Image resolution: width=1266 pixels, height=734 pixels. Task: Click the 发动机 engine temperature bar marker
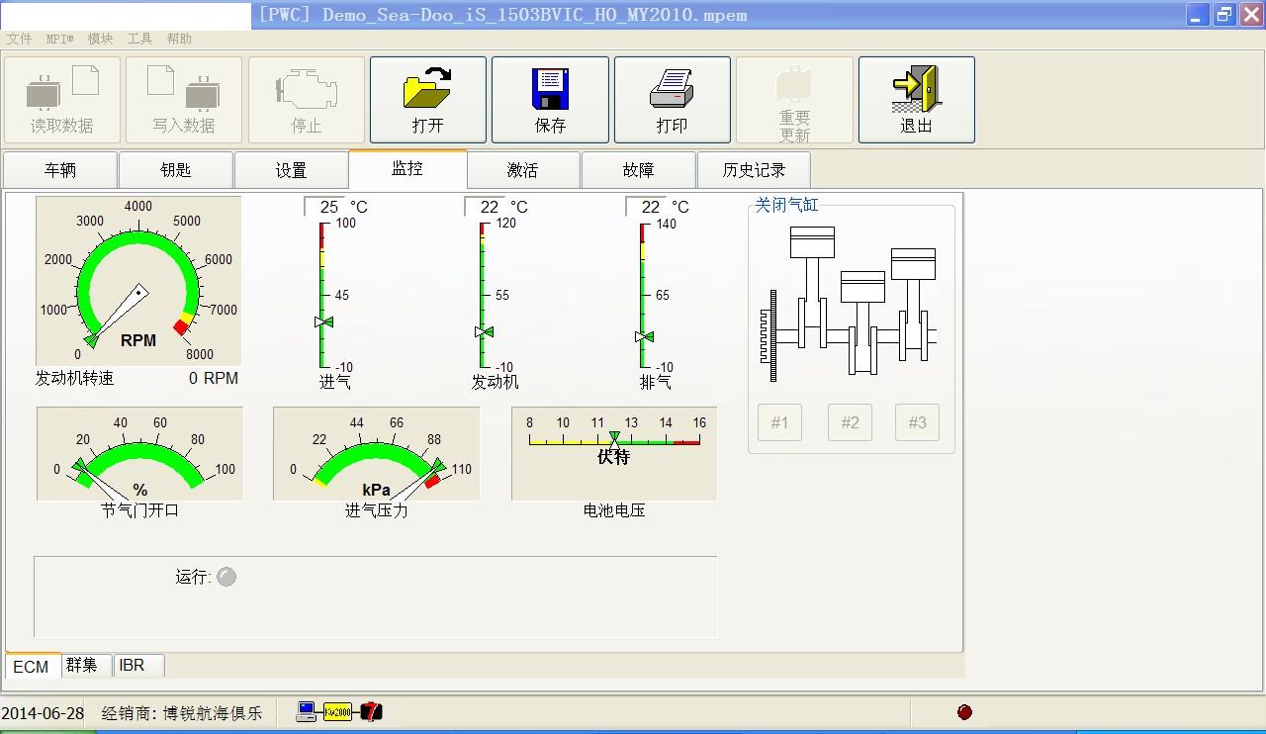pos(484,332)
